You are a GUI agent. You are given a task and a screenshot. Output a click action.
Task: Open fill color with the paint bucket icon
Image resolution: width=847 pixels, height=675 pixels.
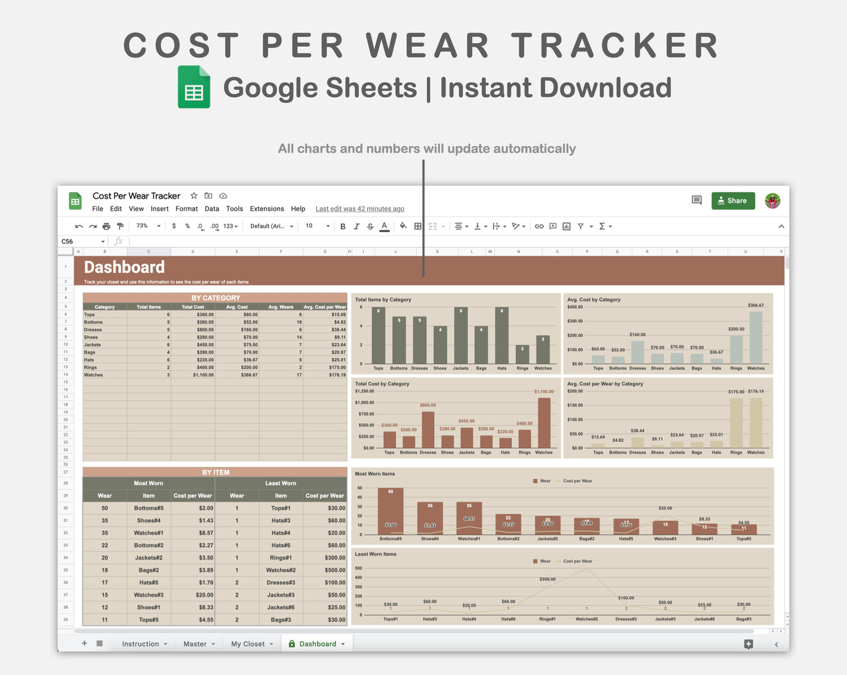point(403,226)
